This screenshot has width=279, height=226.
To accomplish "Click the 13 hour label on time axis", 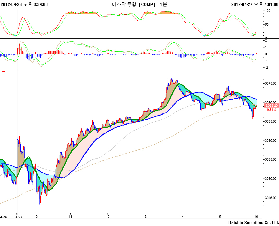I will (x=145, y=217).
